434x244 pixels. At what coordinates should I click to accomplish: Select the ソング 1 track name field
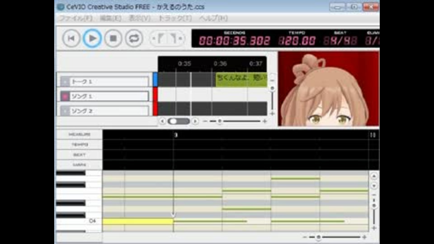[109, 96]
